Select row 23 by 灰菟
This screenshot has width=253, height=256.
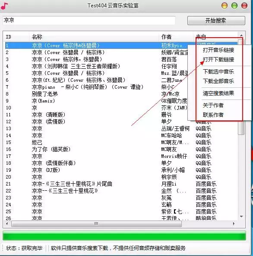coord(121,198)
